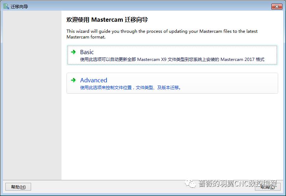286x196 pixels.
Task: Choose the Basic migration option
Action: point(172,55)
